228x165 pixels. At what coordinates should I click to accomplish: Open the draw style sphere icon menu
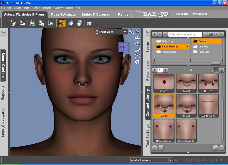131,32
